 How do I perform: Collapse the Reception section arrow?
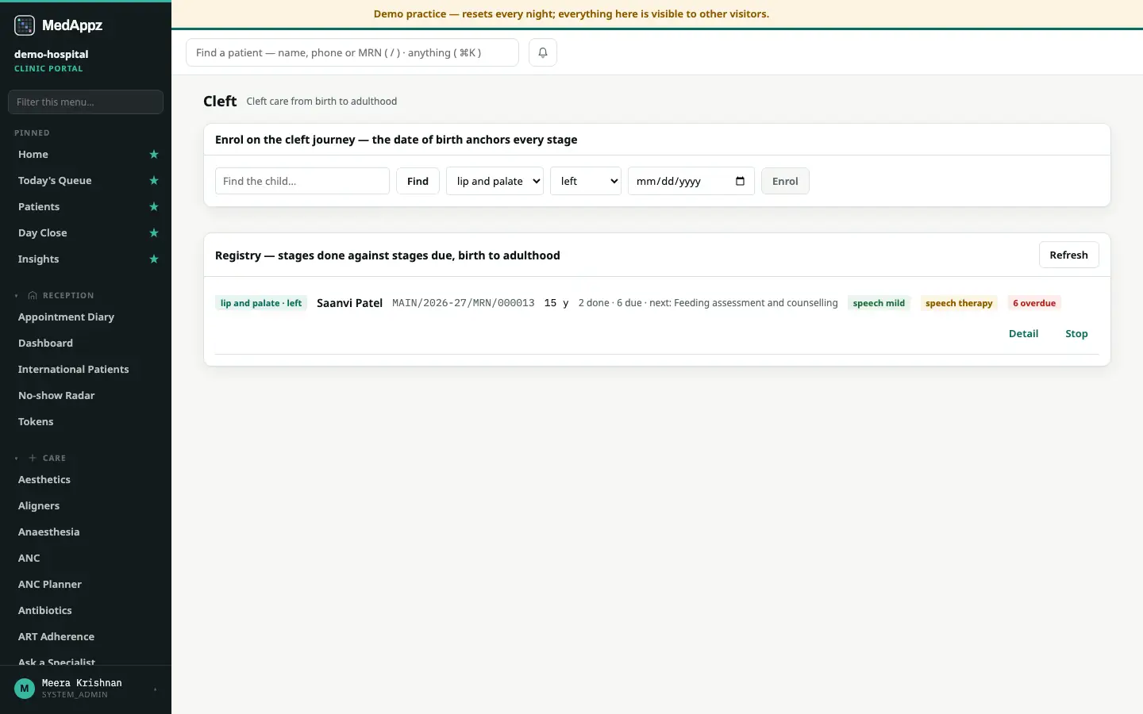(17, 296)
